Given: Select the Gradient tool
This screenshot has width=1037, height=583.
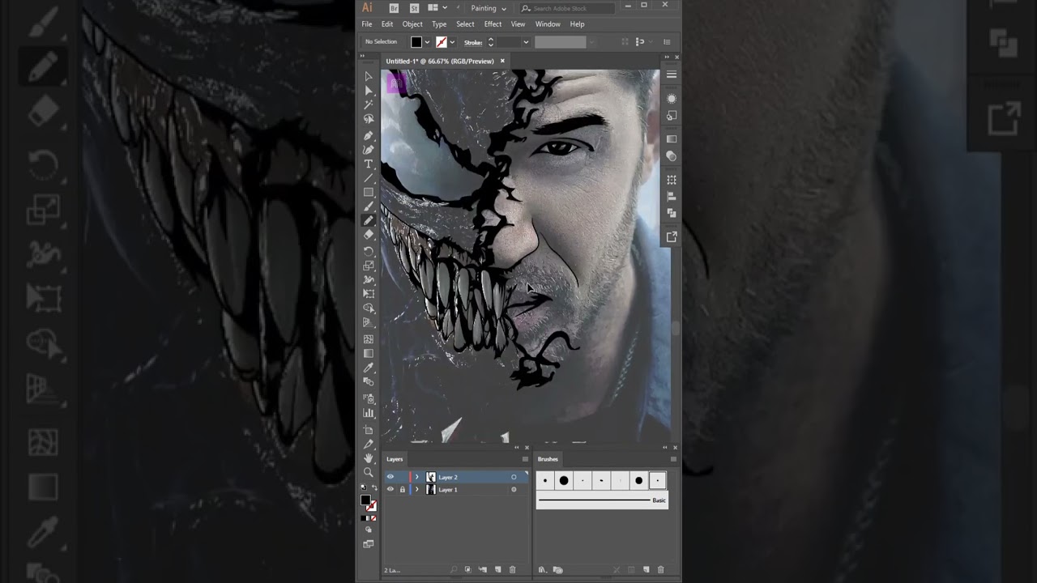Looking at the screenshot, I should 369,353.
